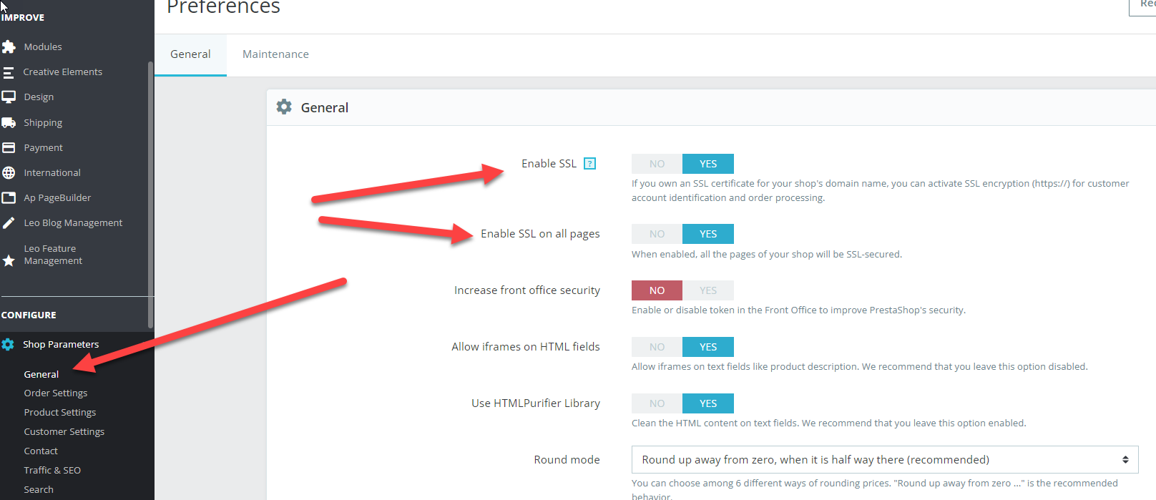Click the Modules puzzle-piece icon
Image resolution: width=1156 pixels, height=500 pixels.
[x=9, y=46]
